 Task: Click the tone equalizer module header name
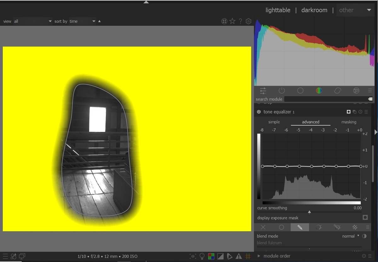click(x=279, y=112)
